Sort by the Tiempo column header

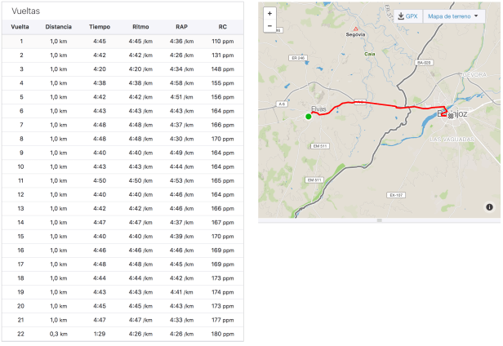pyautogui.click(x=100, y=27)
